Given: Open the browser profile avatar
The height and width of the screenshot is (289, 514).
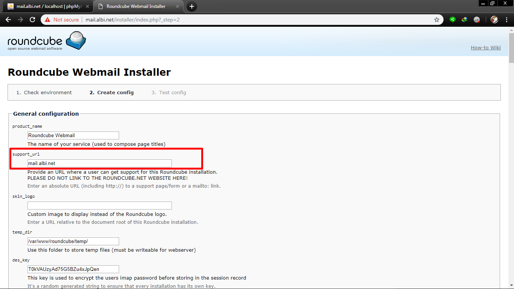Looking at the screenshot, I should 494,20.
